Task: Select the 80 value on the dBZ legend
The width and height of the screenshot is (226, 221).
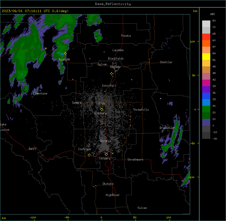Action: [x=214, y=21]
